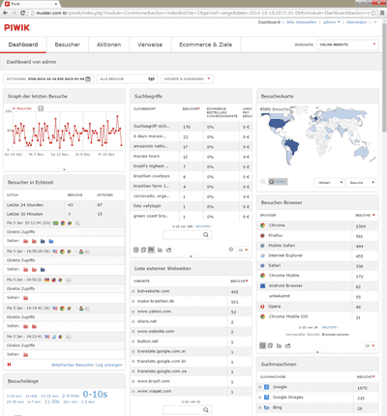Bookmark this page with the star icon
This screenshot has height=416, width=387.
[x=373, y=13]
